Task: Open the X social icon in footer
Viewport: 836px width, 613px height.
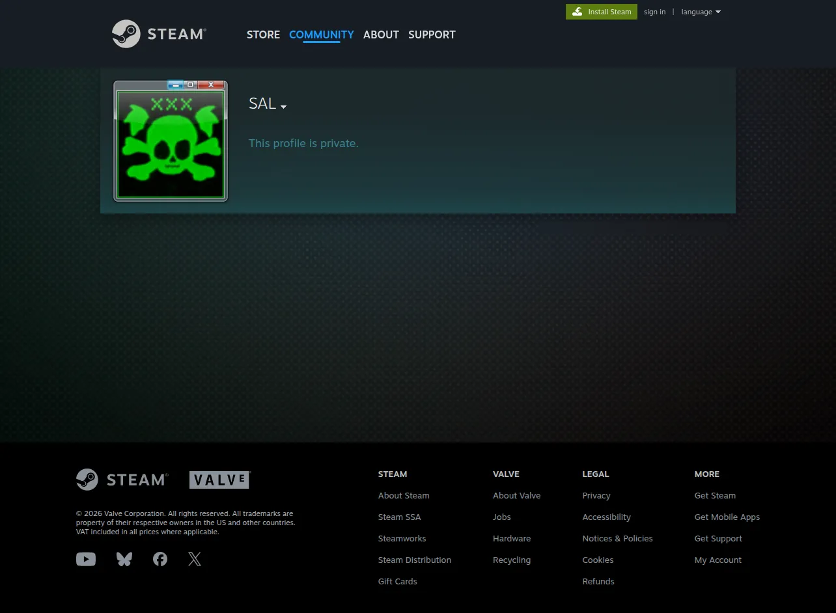Action: pos(195,559)
